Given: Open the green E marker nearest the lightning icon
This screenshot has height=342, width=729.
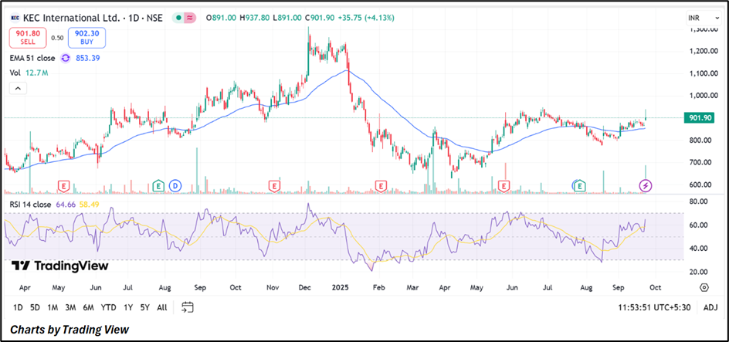Looking at the screenshot, I should tap(579, 186).
